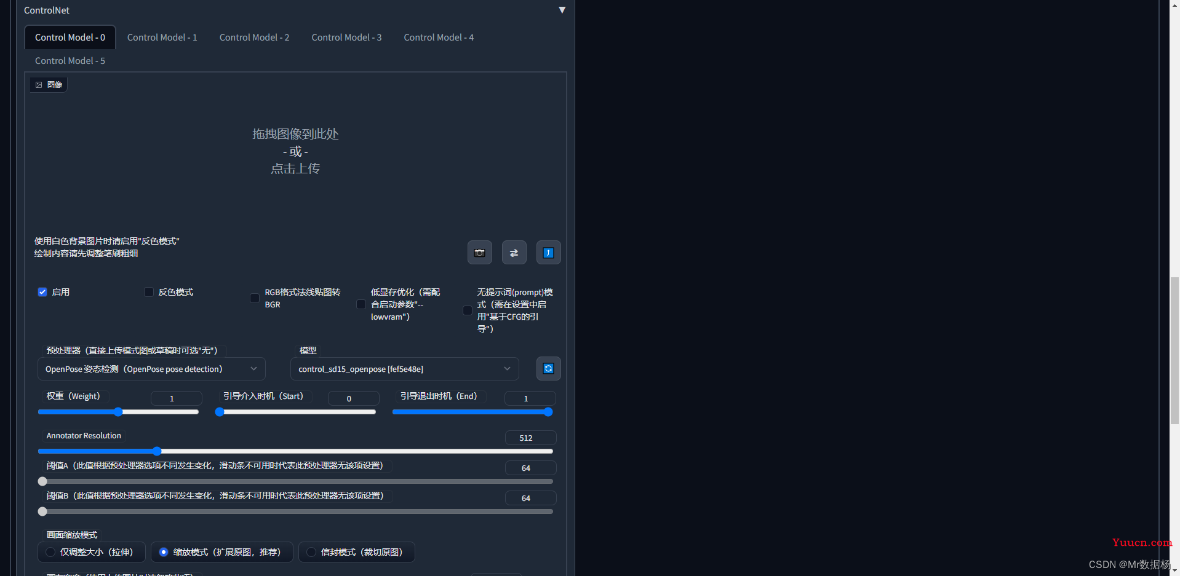Click the swap arrows mirror icon

pos(514,253)
